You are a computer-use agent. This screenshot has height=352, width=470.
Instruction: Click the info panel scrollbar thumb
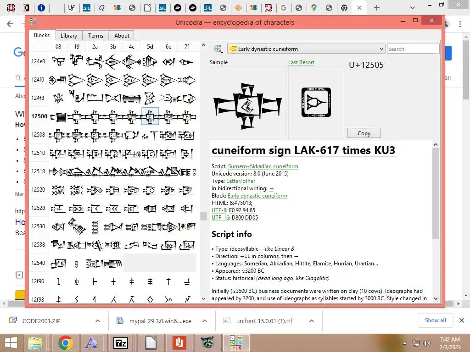point(436,193)
